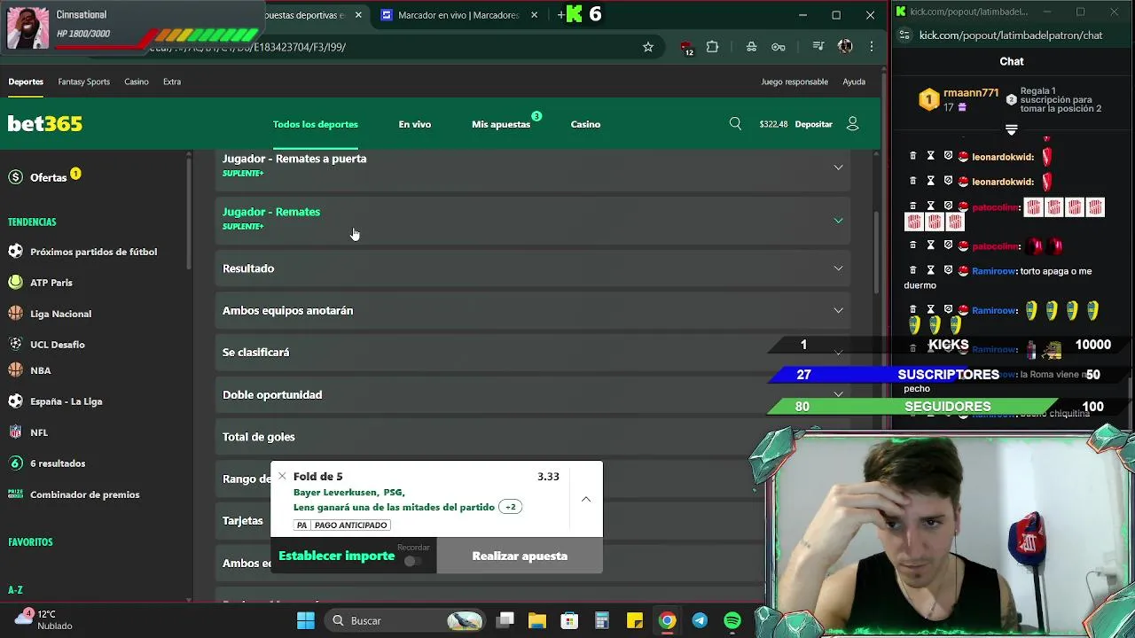Open the bet365 search magnifier
Image resolution: width=1135 pixels, height=638 pixels.
(735, 124)
